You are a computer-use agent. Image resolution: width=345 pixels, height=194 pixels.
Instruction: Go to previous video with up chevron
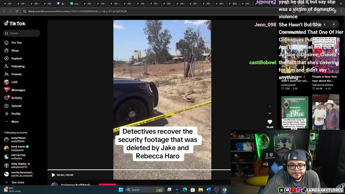click(270, 106)
